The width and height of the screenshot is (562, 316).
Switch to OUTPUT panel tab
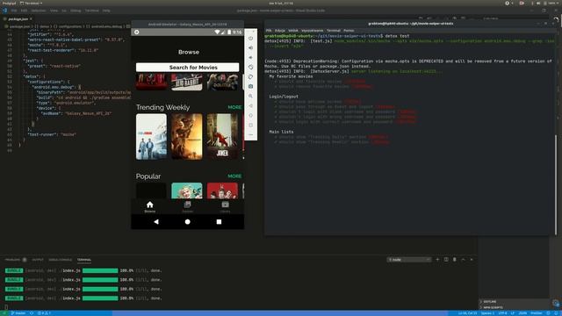pyautogui.click(x=38, y=260)
